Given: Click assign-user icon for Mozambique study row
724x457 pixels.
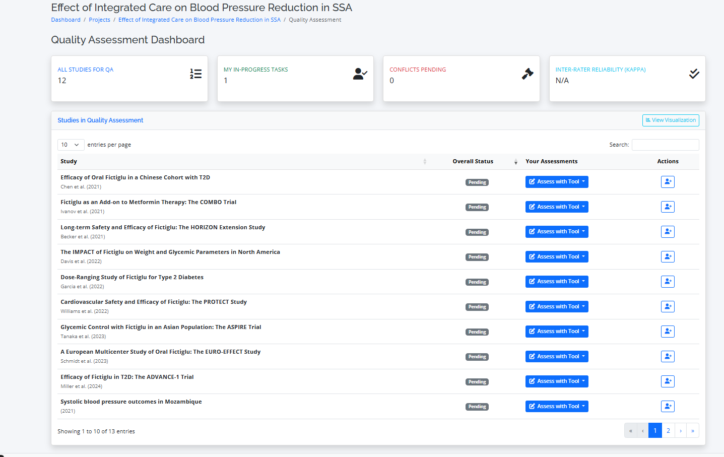Looking at the screenshot, I should 668,406.
